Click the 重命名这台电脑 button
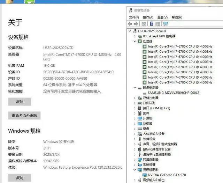 click(24, 116)
